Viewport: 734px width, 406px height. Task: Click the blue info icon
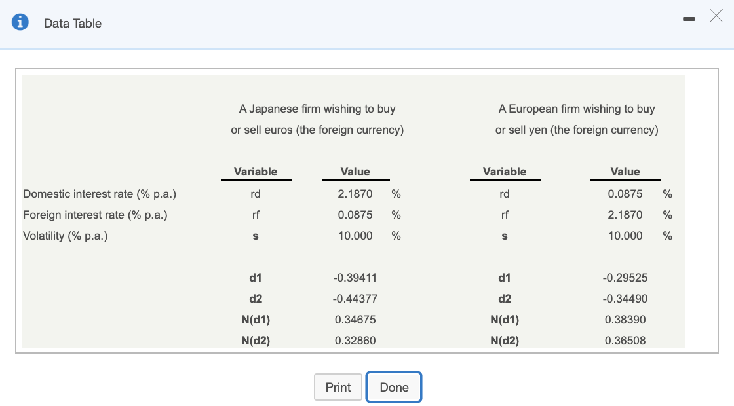(x=18, y=20)
